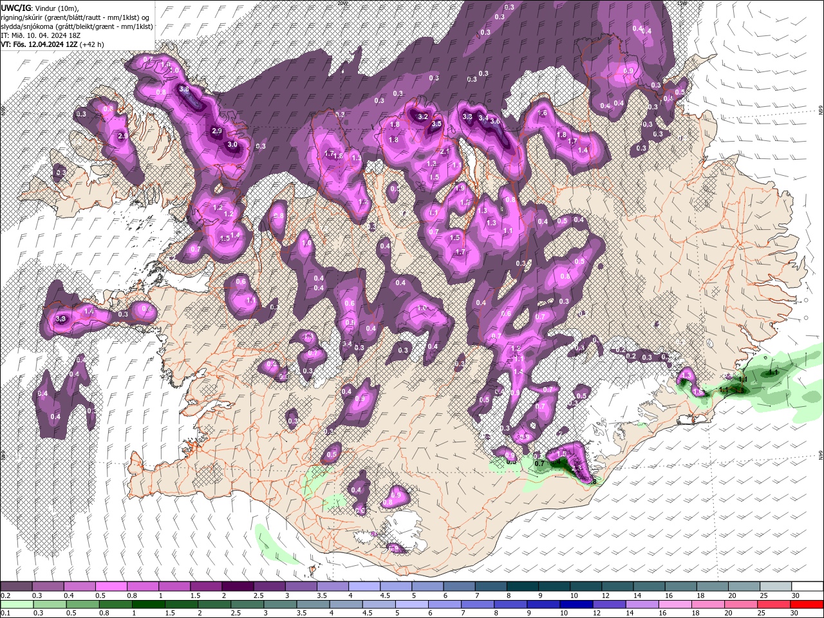Click the 'Vindur (10m)' heading text
The width and height of the screenshot is (824, 618).
[57, 8]
